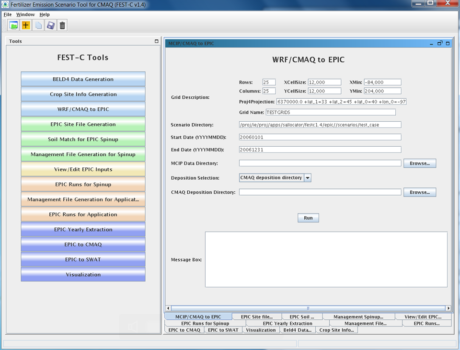
Task: Switch to the Beld4 Data tab
Action: point(298,330)
